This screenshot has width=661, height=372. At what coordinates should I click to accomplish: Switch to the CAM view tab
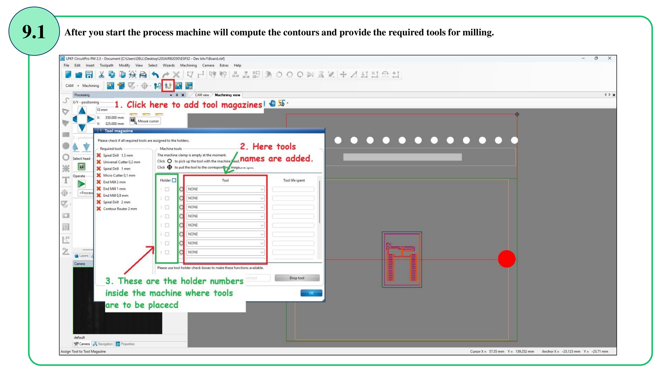coord(202,95)
